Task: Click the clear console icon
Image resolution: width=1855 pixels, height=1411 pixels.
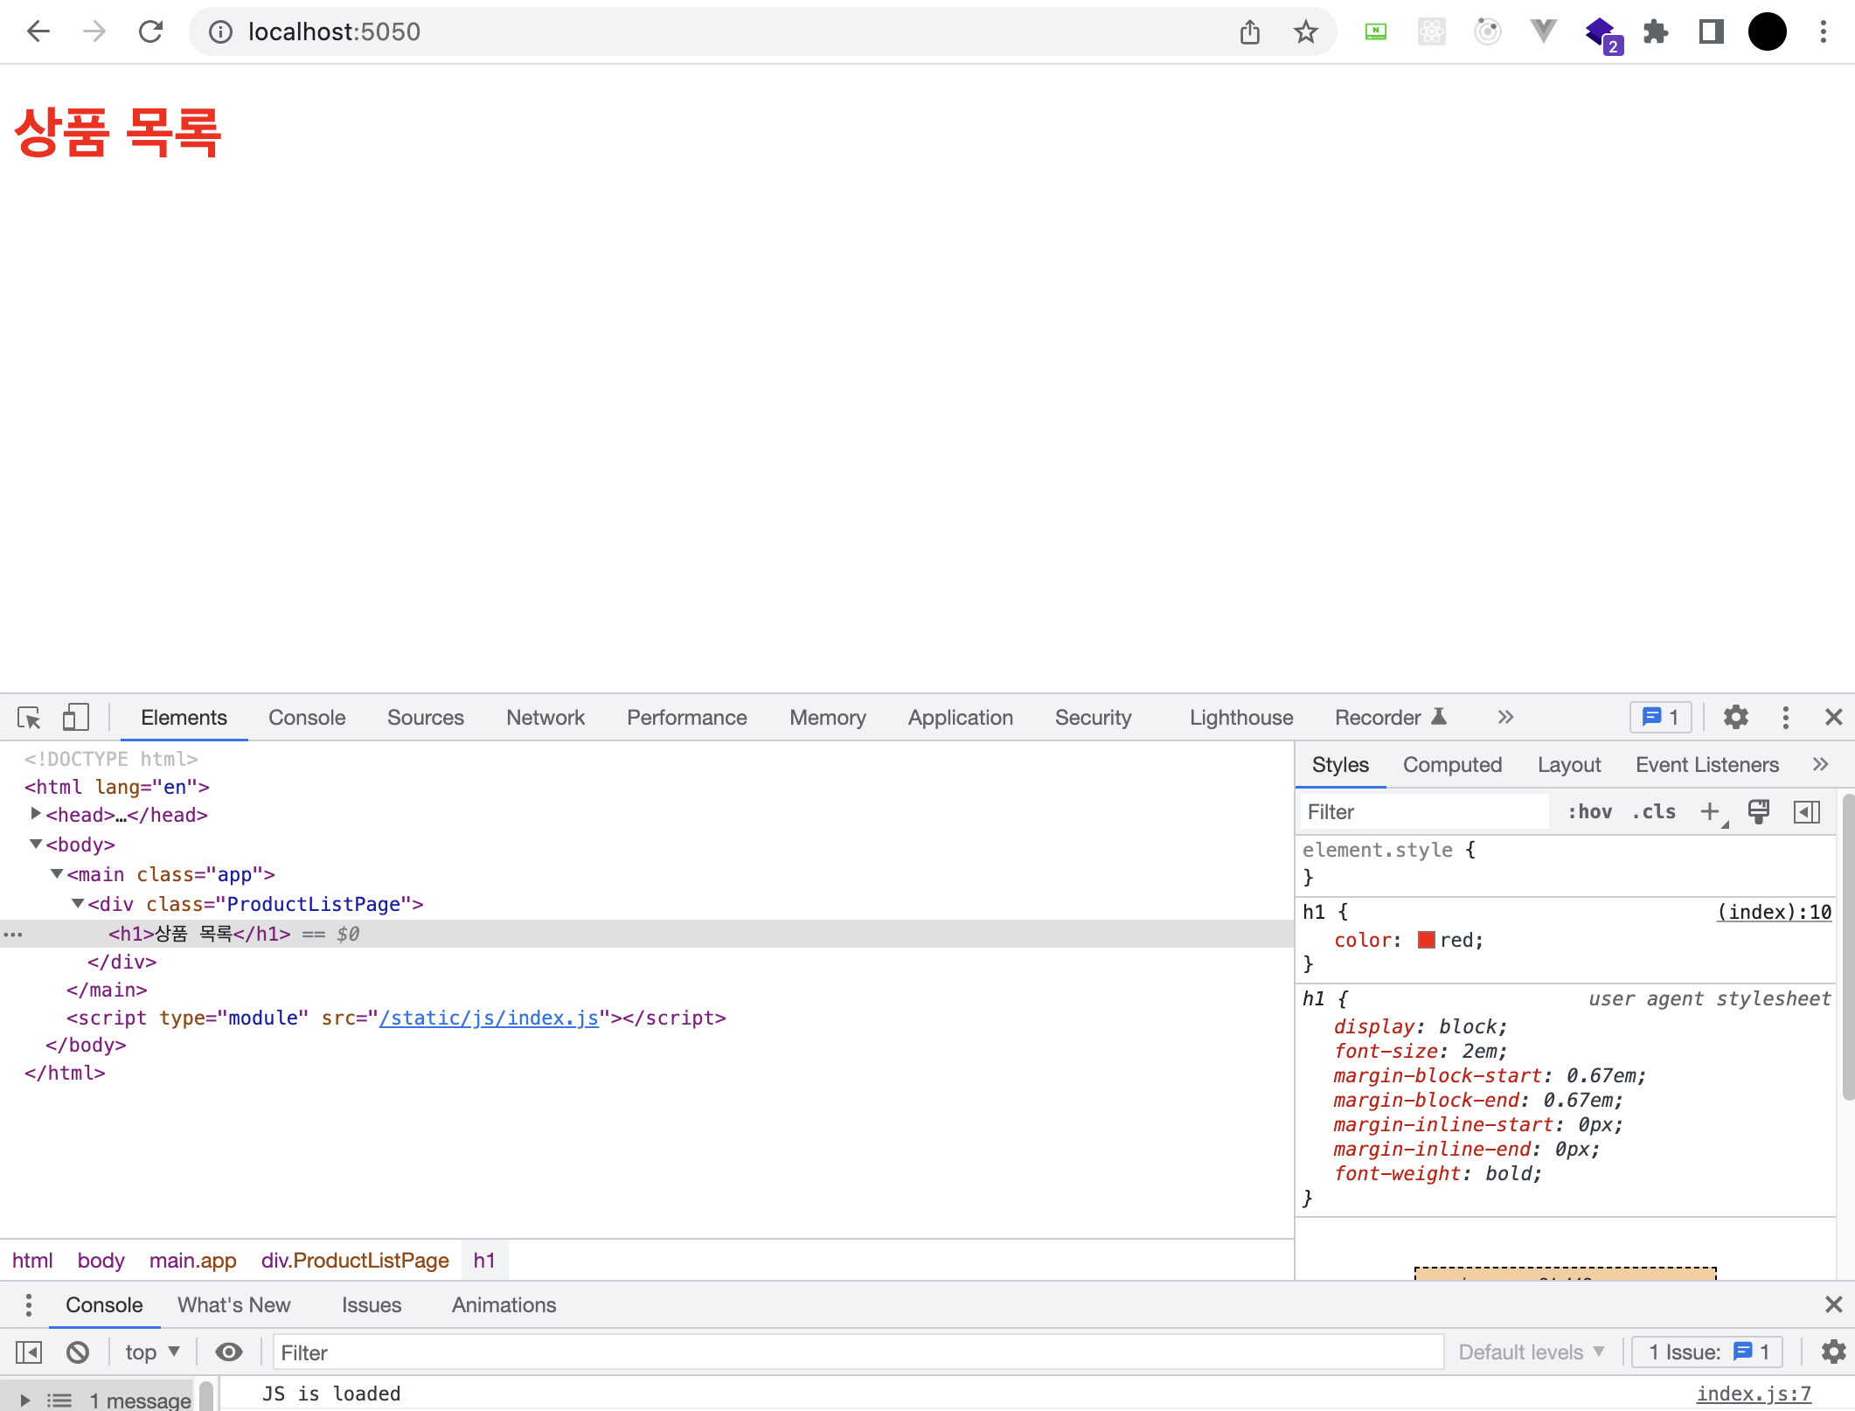Action: click(78, 1352)
